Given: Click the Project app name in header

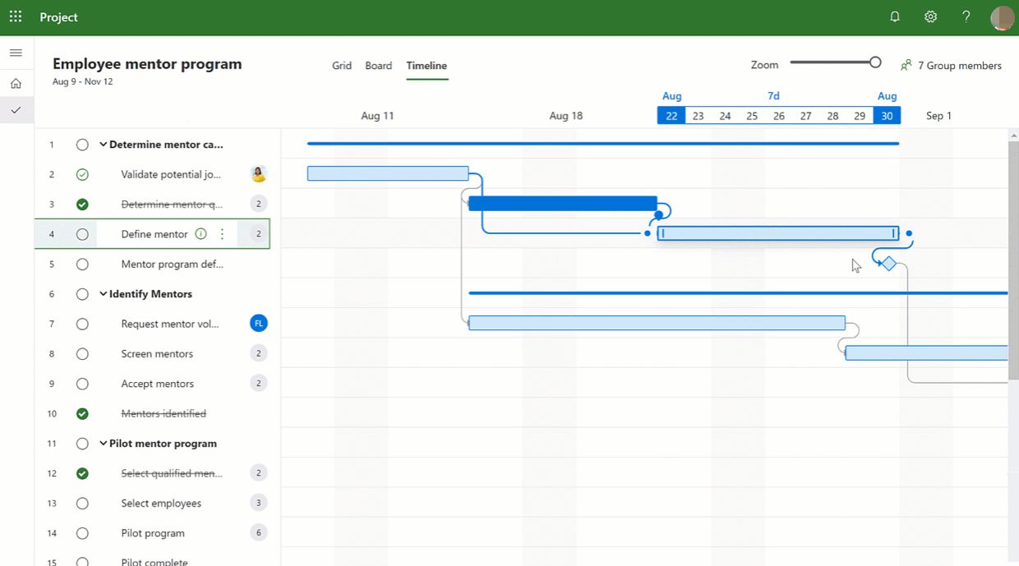Looking at the screenshot, I should (x=59, y=17).
